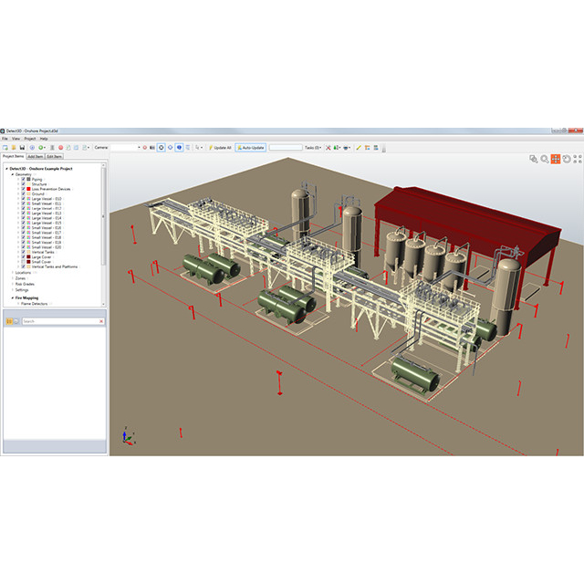584x584 pixels.
Task: Open the File menu
Action: (x=5, y=139)
